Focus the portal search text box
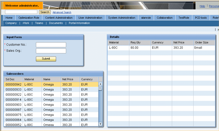The width and height of the screenshot is (219, 131). point(21,12)
